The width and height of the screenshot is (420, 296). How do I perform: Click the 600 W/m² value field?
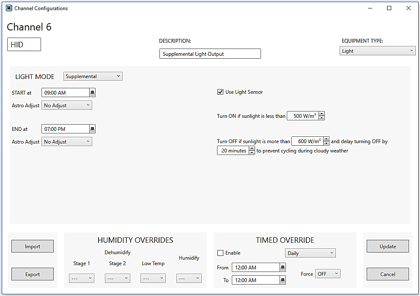pyautogui.click(x=307, y=141)
